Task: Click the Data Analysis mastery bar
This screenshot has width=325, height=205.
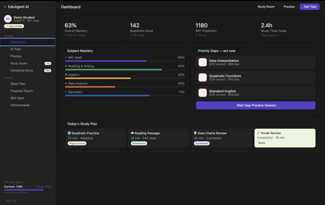Action: (125, 87)
